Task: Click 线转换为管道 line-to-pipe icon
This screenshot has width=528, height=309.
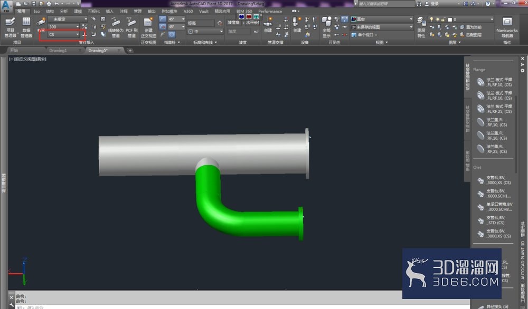Action: pyautogui.click(x=116, y=27)
